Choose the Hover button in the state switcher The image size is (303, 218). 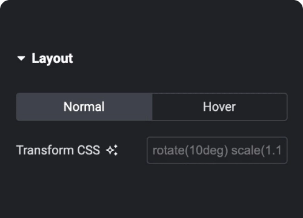(x=219, y=107)
